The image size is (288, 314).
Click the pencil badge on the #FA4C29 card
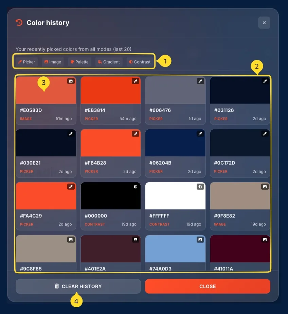click(x=71, y=186)
